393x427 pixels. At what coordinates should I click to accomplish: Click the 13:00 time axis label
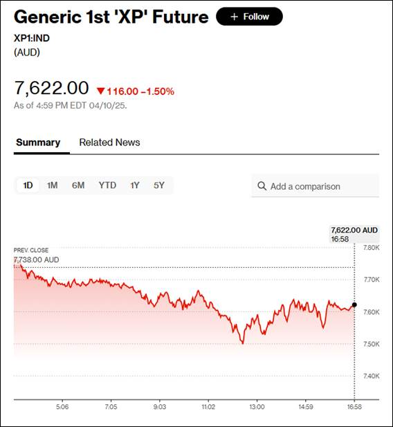(257, 407)
